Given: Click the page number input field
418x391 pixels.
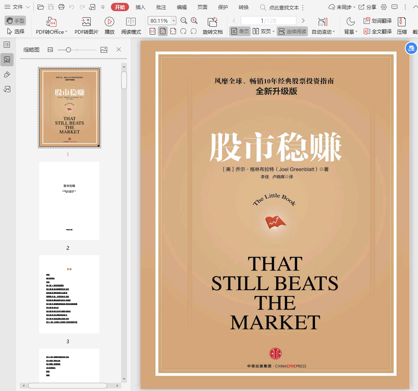Looking at the screenshot, I should tap(268, 21).
